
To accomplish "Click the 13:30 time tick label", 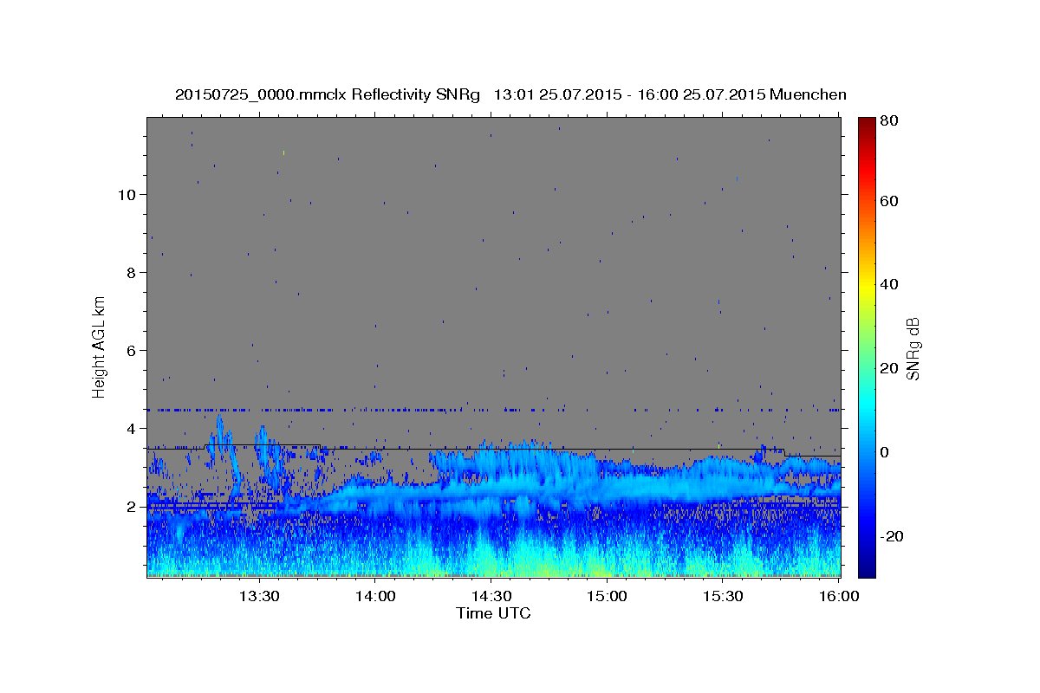I will pyautogui.click(x=258, y=596).
